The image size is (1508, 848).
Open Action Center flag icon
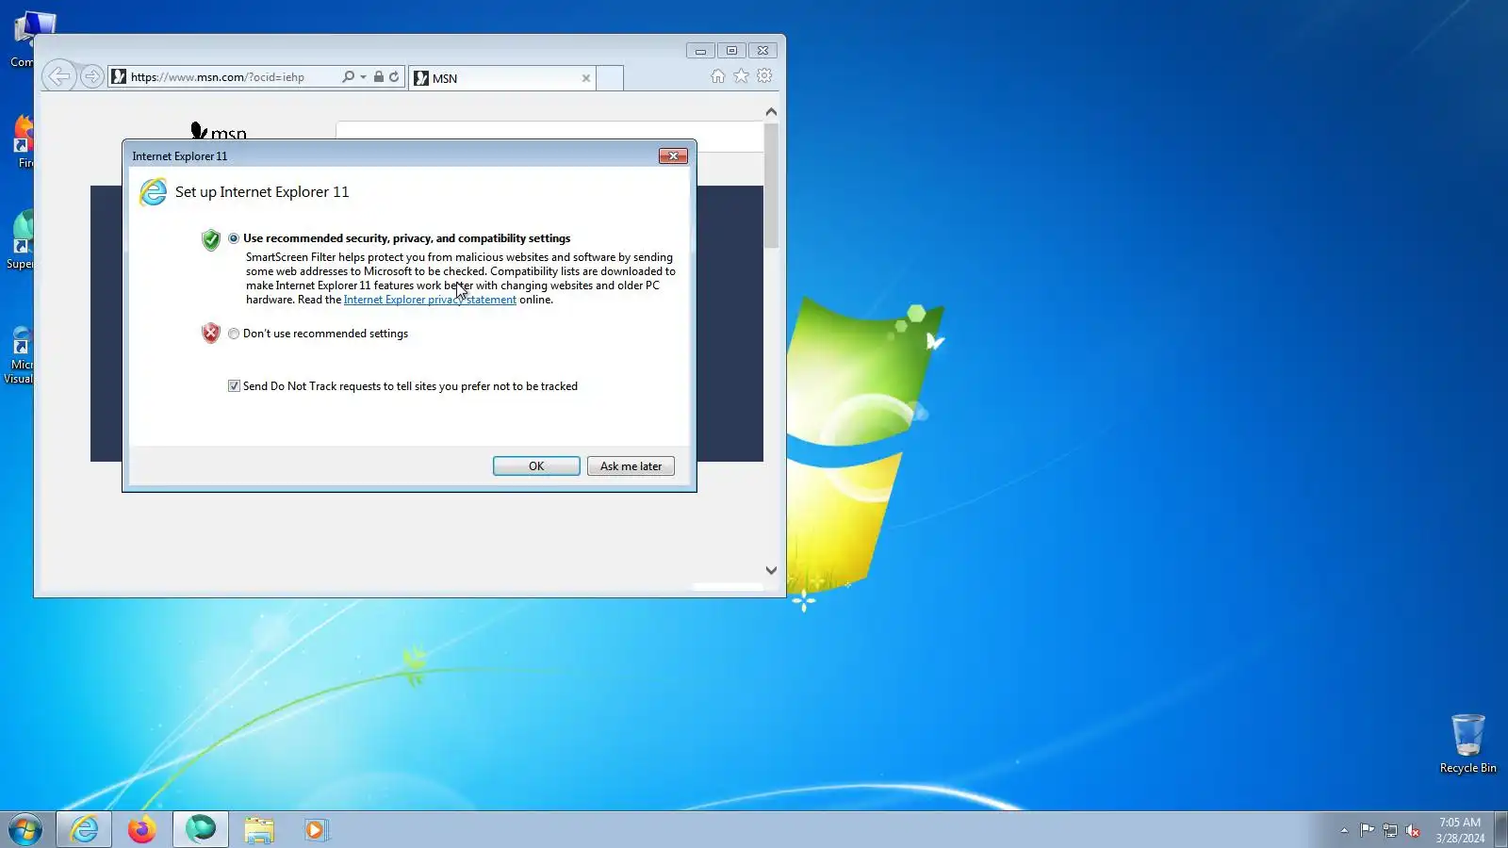click(1367, 830)
